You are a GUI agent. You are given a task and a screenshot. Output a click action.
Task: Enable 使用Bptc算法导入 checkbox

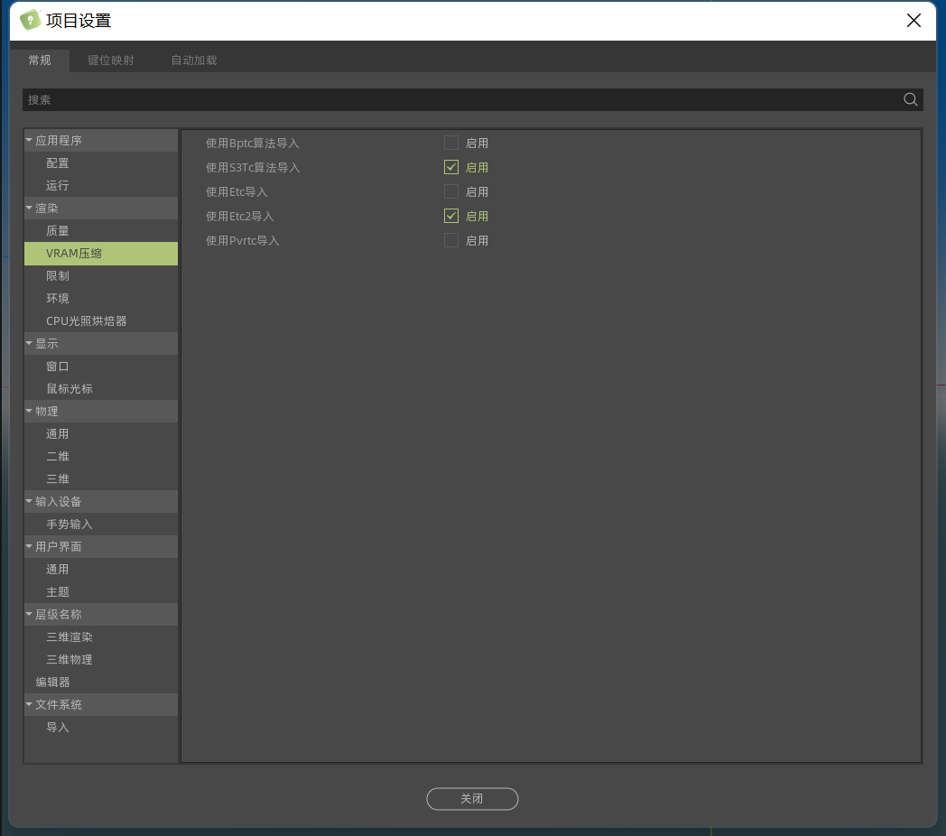click(450, 143)
